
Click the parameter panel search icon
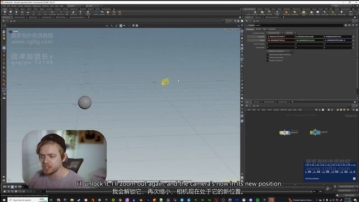point(349,25)
